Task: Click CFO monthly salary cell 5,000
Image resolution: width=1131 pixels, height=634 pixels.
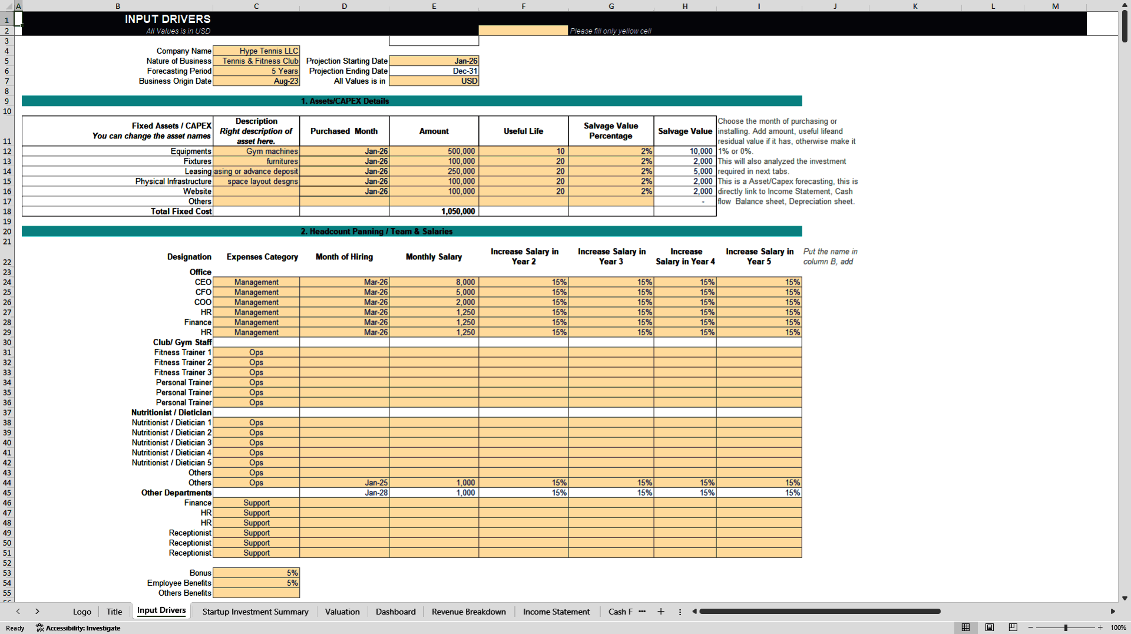Action: 434,292
